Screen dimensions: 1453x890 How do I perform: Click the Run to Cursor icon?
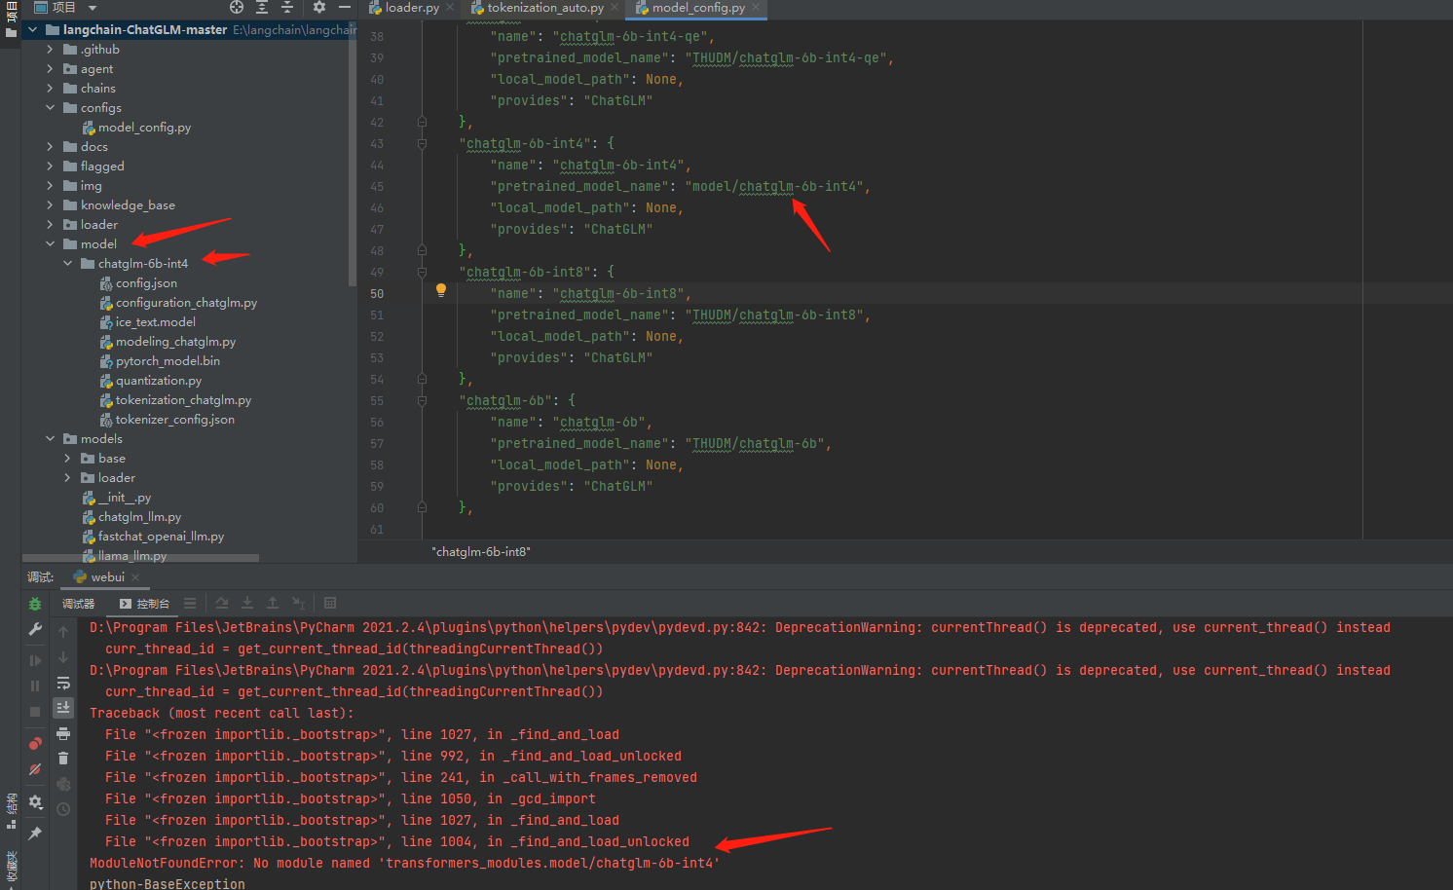click(298, 604)
